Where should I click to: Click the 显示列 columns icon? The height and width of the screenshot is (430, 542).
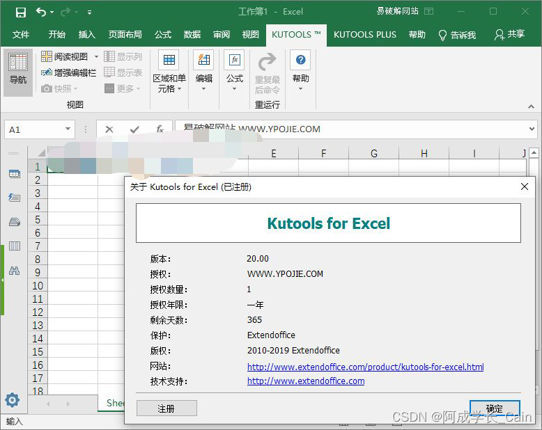pyautogui.click(x=109, y=56)
